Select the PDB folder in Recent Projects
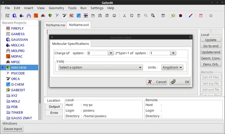 [14, 107]
